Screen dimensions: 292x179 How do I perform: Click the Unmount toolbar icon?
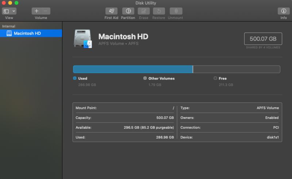point(176,11)
